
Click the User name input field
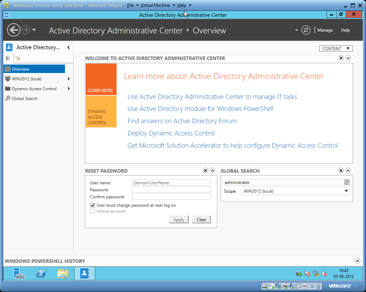(x=171, y=182)
